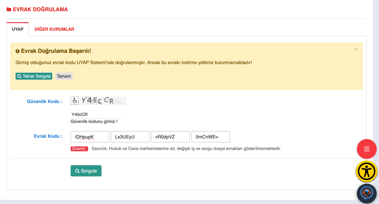Dismiss the yellow alert with the X
This screenshot has height=204, width=379.
[x=356, y=50]
